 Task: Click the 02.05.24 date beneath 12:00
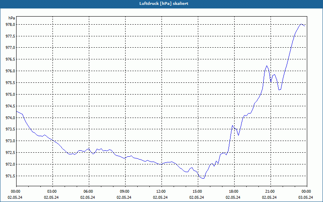160,198
